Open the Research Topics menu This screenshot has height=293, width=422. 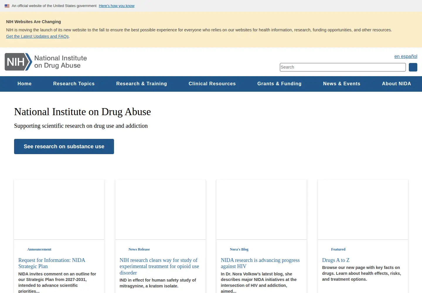click(74, 84)
